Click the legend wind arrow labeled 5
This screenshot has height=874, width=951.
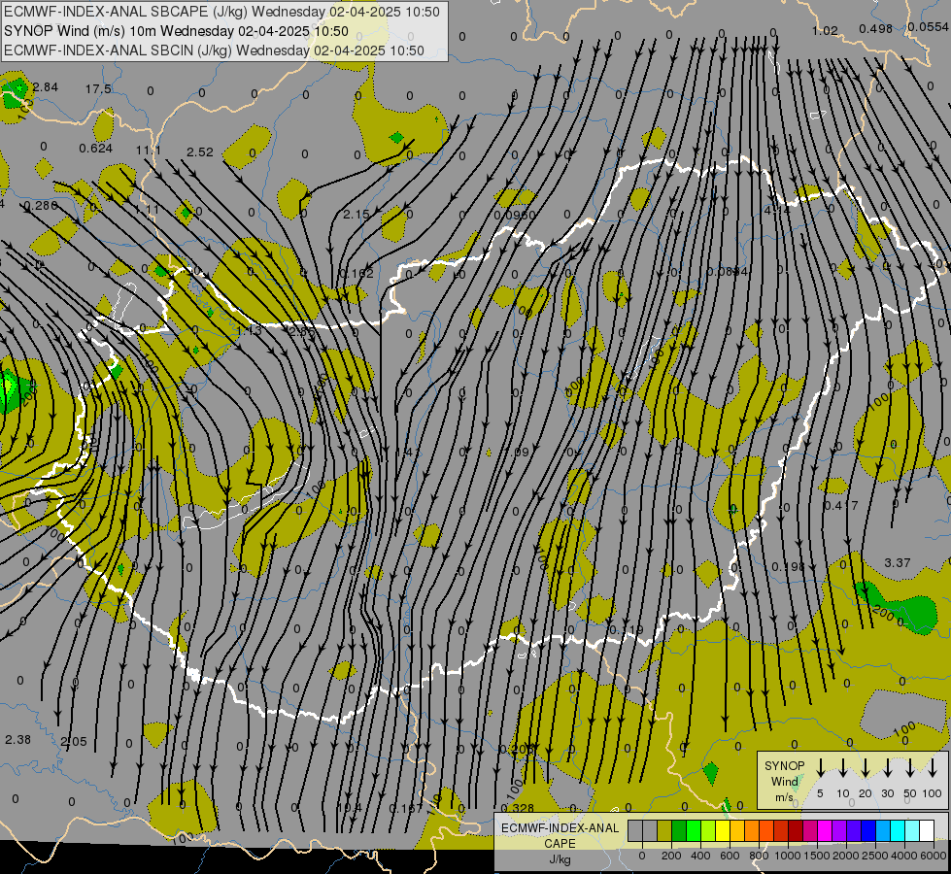click(821, 768)
